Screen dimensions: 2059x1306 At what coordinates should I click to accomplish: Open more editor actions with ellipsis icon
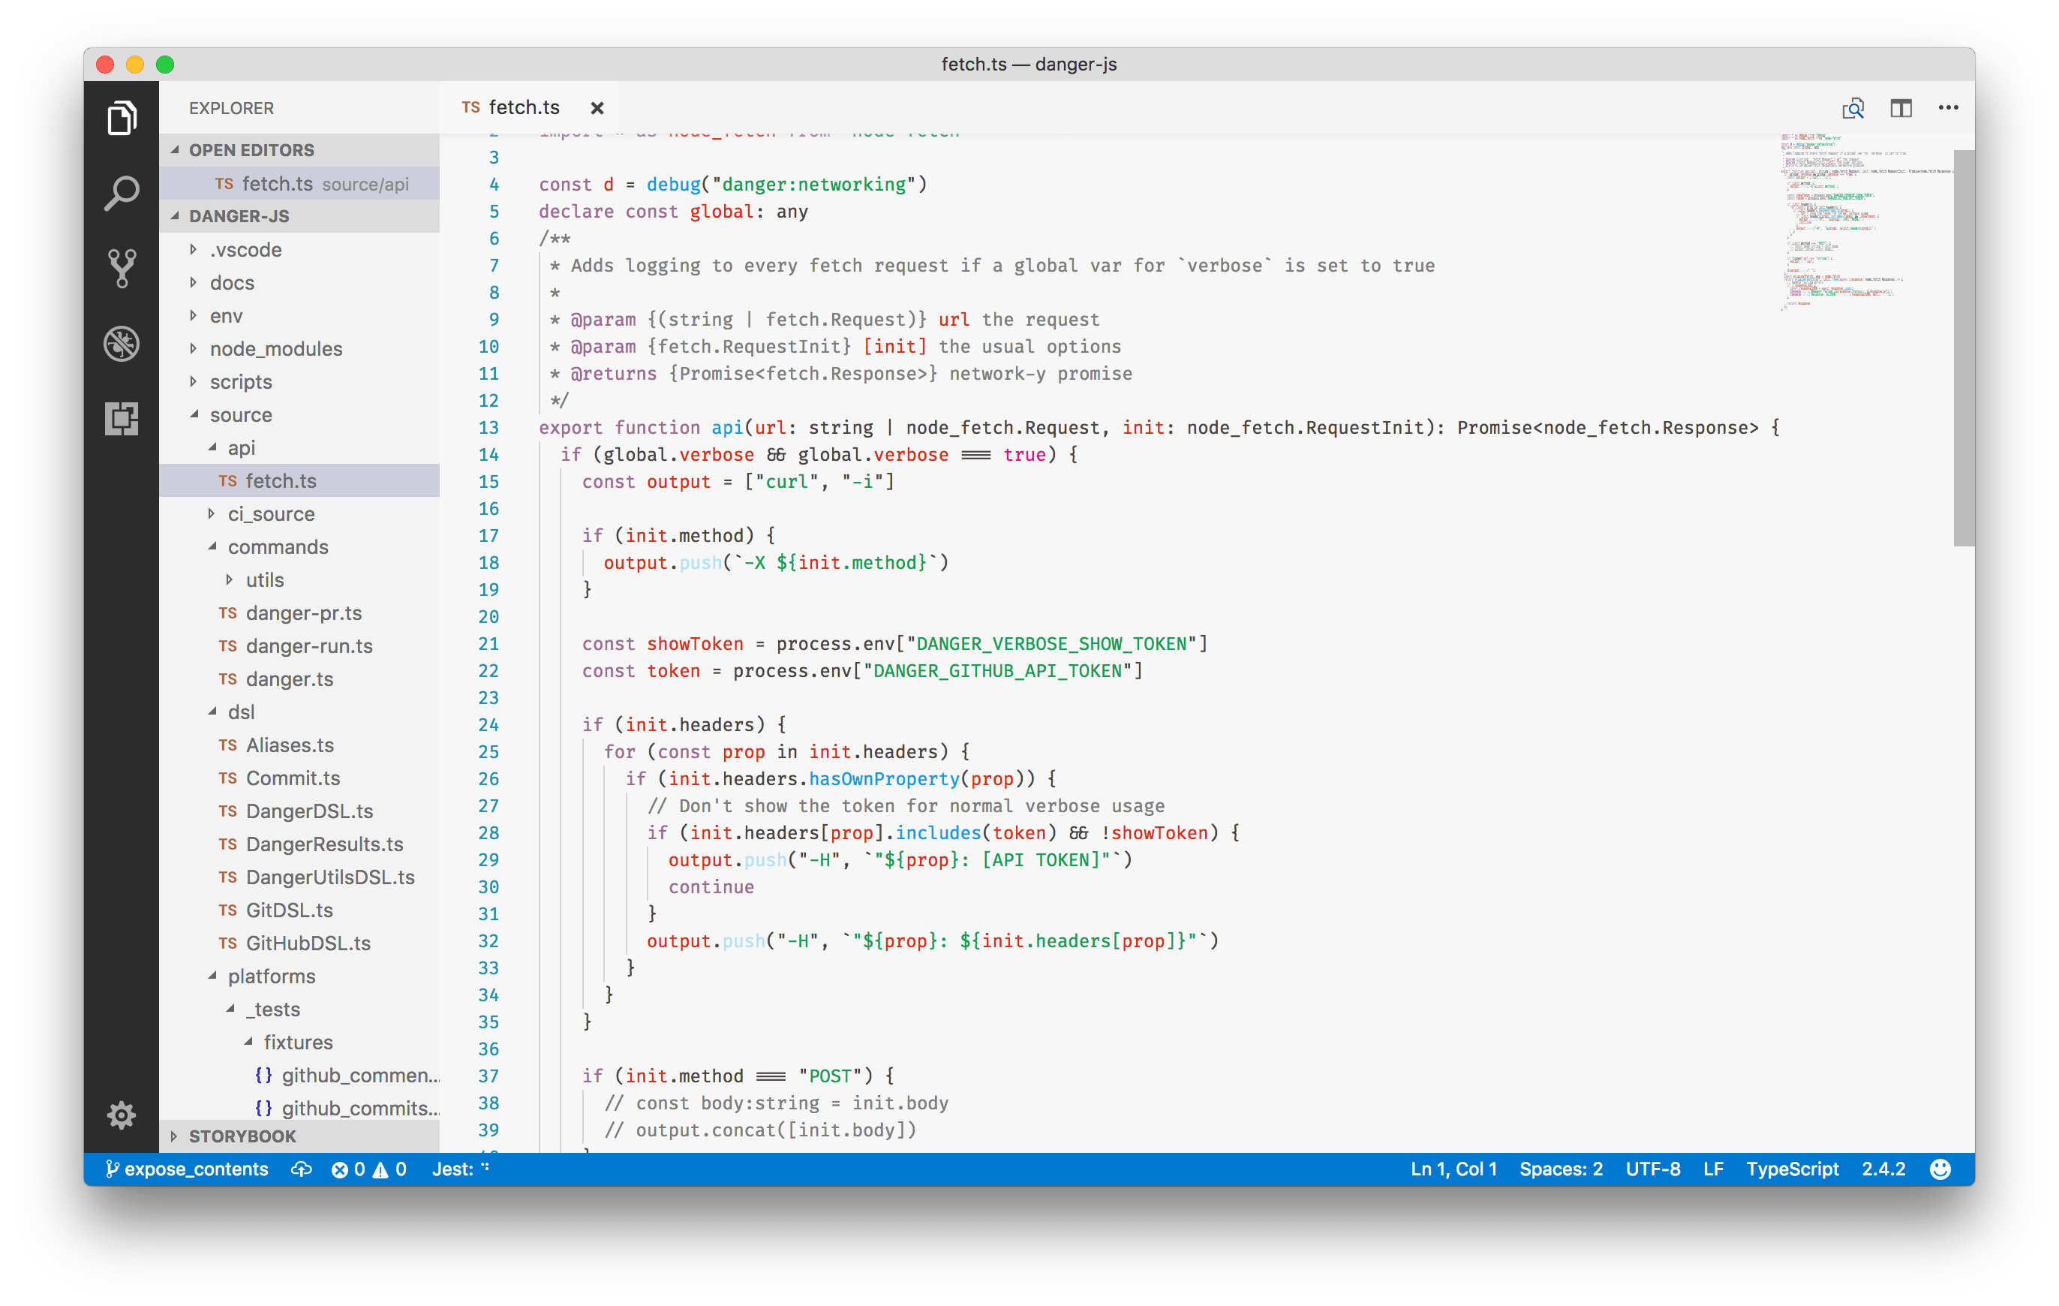[1949, 108]
